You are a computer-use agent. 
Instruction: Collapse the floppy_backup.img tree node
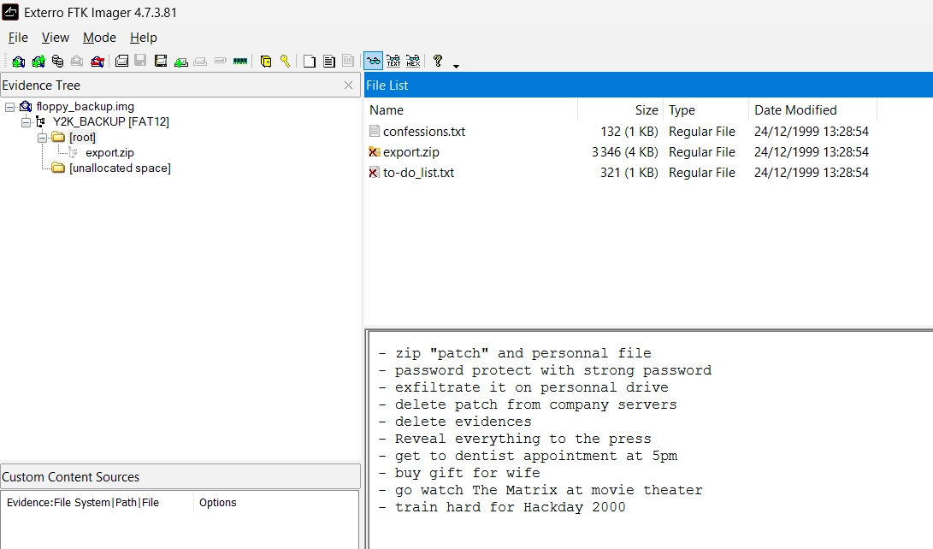tap(9, 107)
